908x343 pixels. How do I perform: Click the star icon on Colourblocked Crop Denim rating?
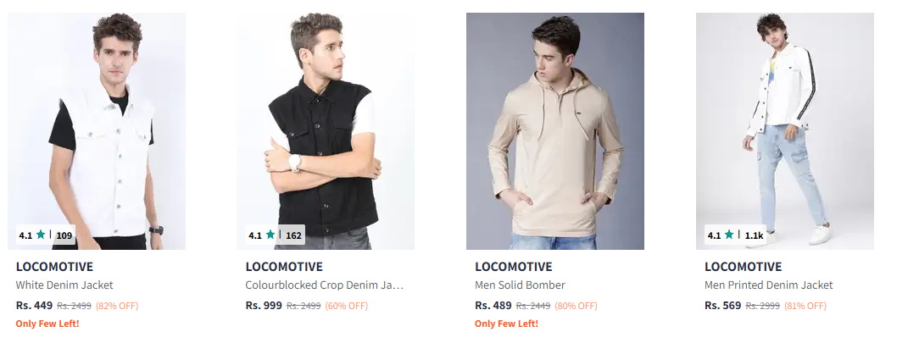pos(270,235)
